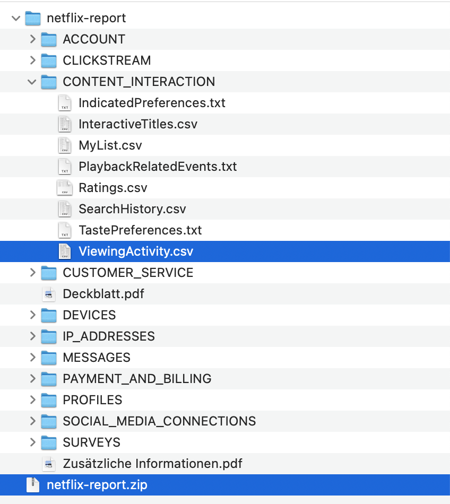Click the PDF icon of Zusätzliche Informationen.pdf

point(49,463)
